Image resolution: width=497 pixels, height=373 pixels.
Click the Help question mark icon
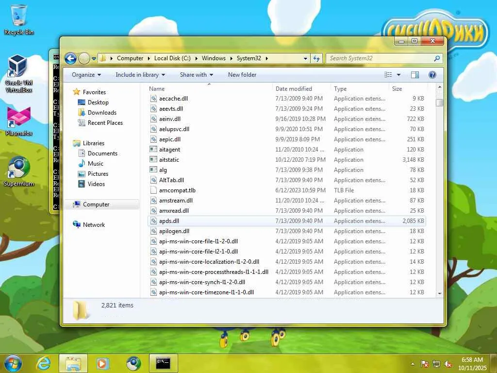pos(432,75)
